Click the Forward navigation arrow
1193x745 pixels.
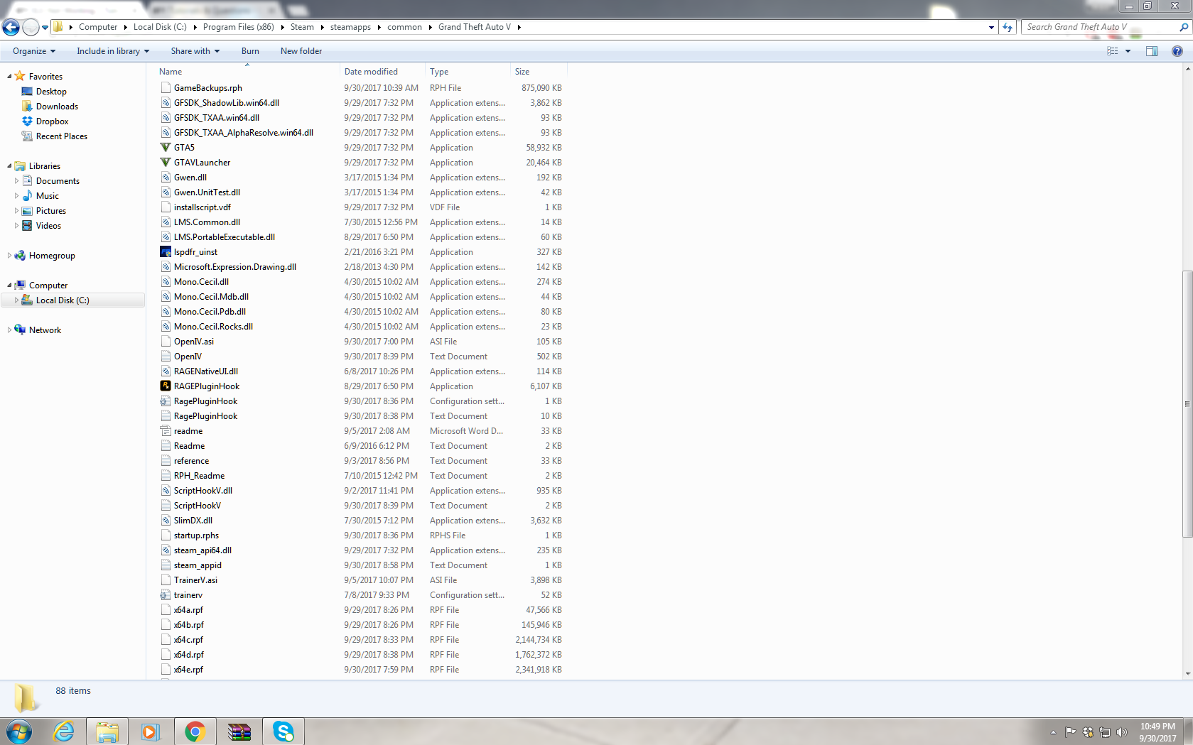[31, 27]
